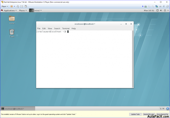The width and height of the screenshot is (170, 118).
Task: Open the terminal Edit menu
Action: pyautogui.click(x=44, y=28)
